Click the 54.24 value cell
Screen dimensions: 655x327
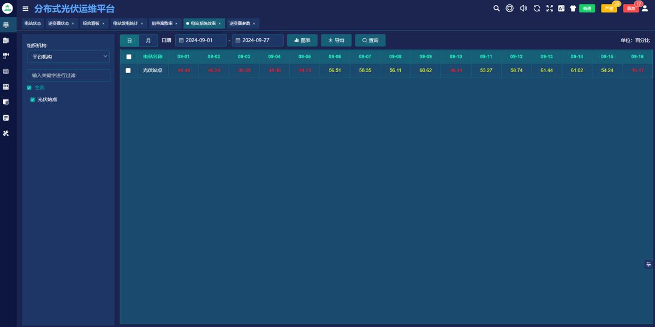(x=608, y=70)
